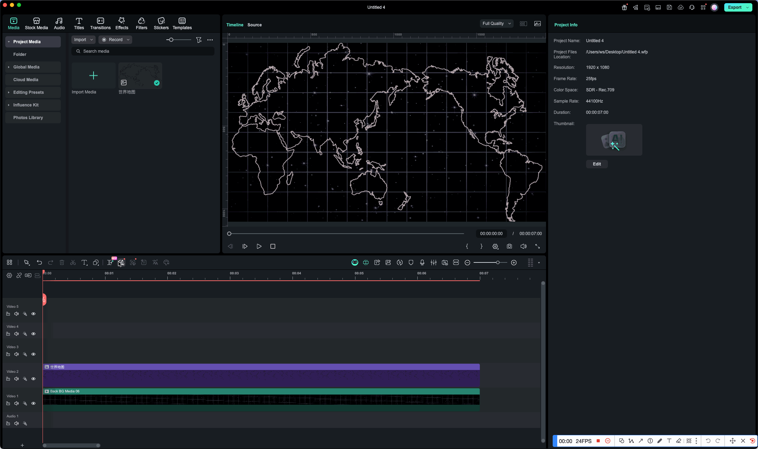Click the delete trash icon in toolbar
The height and width of the screenshot is (449, 758).
point(62,262)
